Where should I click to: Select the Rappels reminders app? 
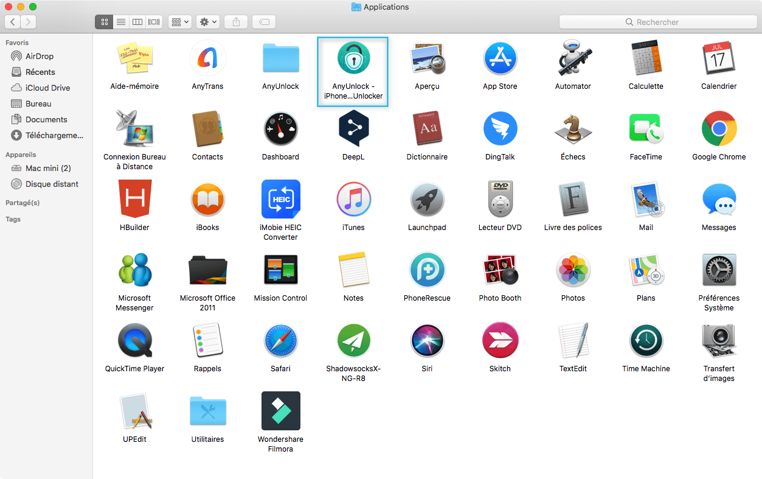pyautogui.click(x=207, y=340)
